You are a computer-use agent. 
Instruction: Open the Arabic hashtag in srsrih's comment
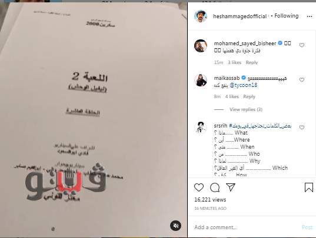[x=260, y=126]
